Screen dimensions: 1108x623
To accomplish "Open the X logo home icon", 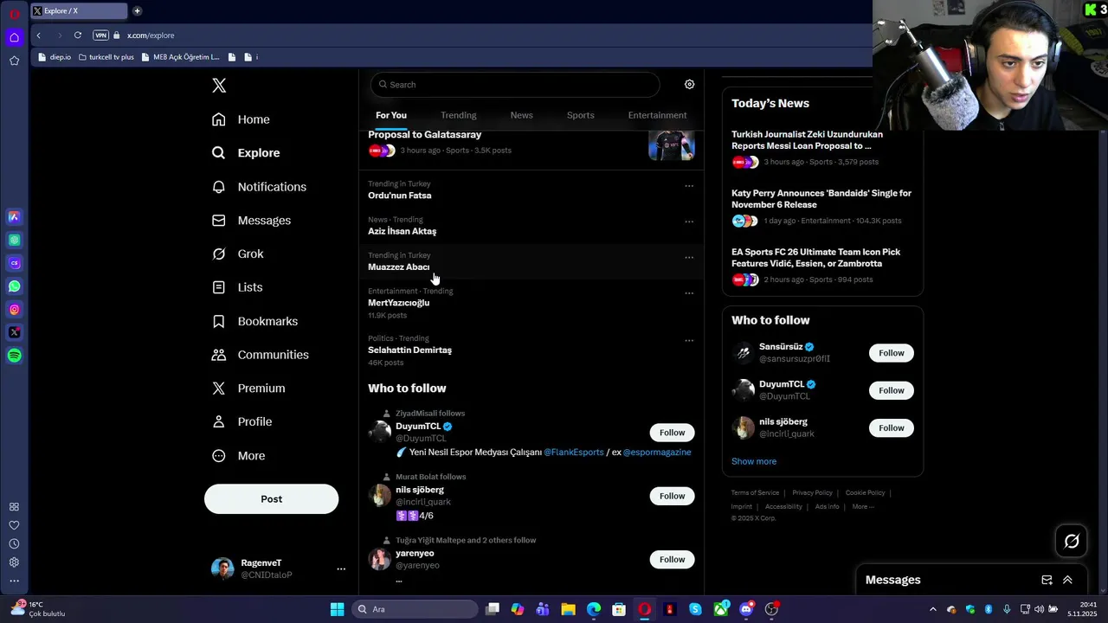I will click(x=219, y=86).
